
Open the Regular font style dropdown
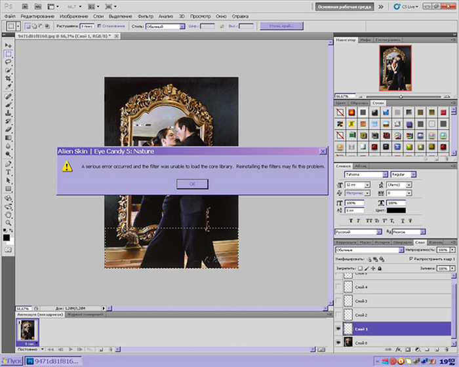coord(413,174)
